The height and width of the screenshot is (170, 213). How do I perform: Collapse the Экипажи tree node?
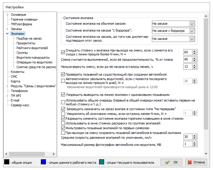click(x=7, y=34)
